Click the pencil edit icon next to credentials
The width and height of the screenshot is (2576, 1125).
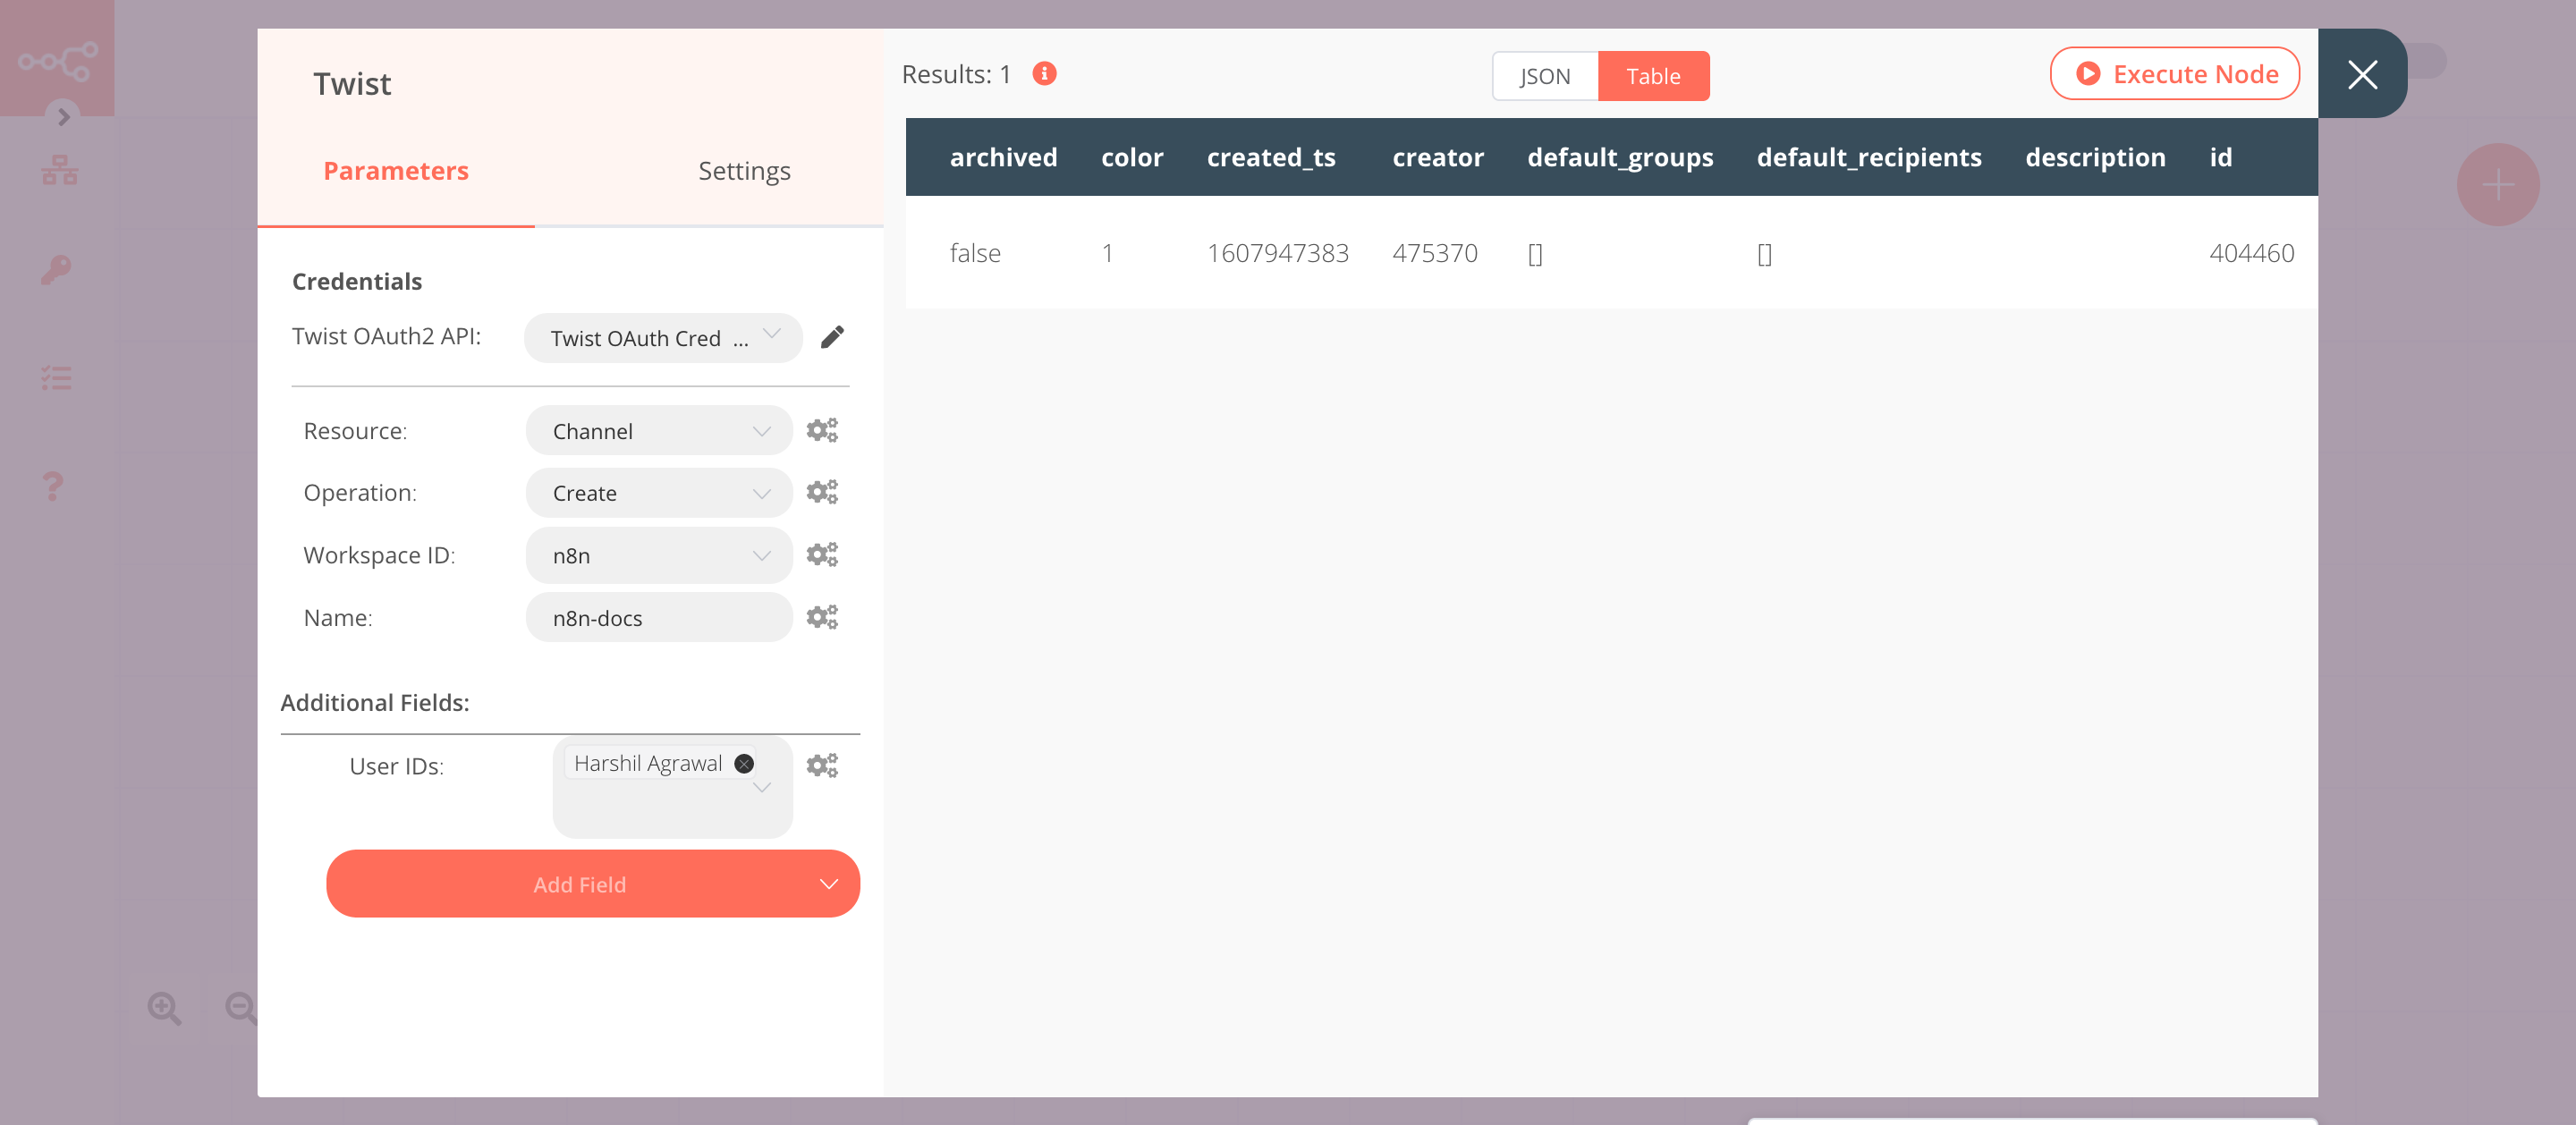click(x=835, y=336)
